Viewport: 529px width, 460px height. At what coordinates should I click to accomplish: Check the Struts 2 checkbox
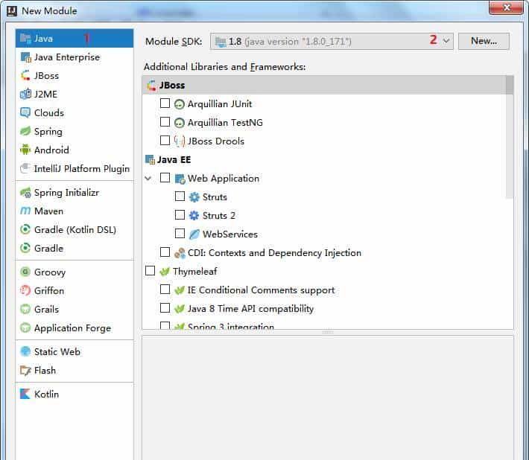click(180, 214)
